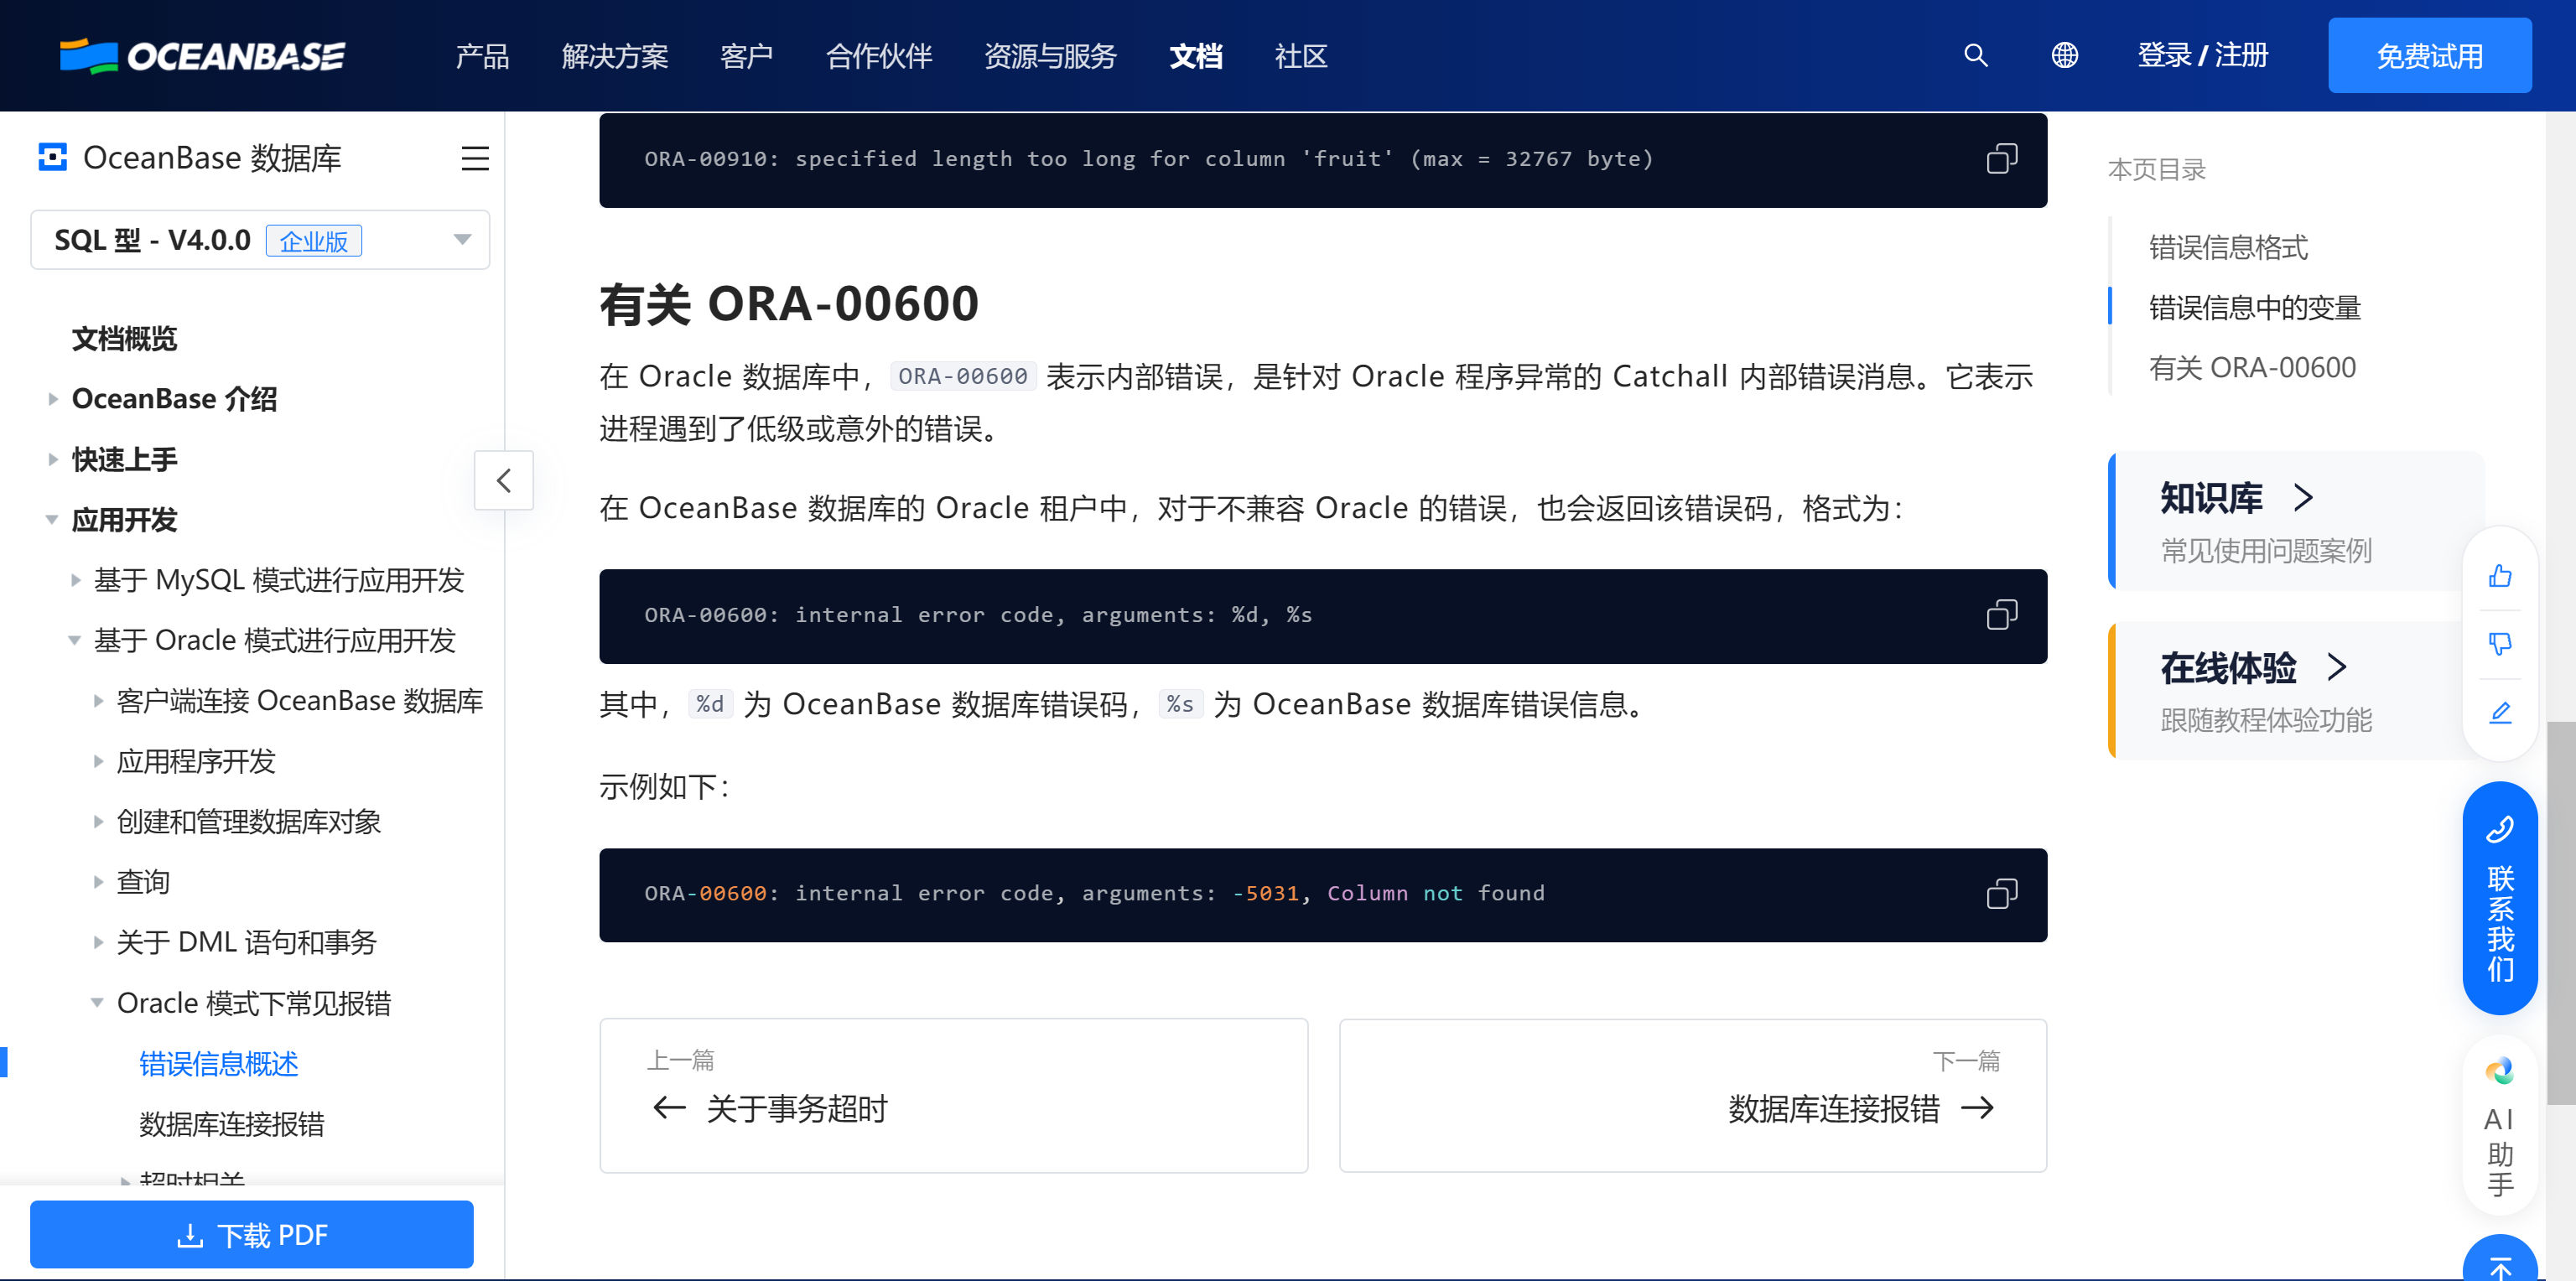
Task: Select the 文档 nav item
Action: (x=1196, y=56)
